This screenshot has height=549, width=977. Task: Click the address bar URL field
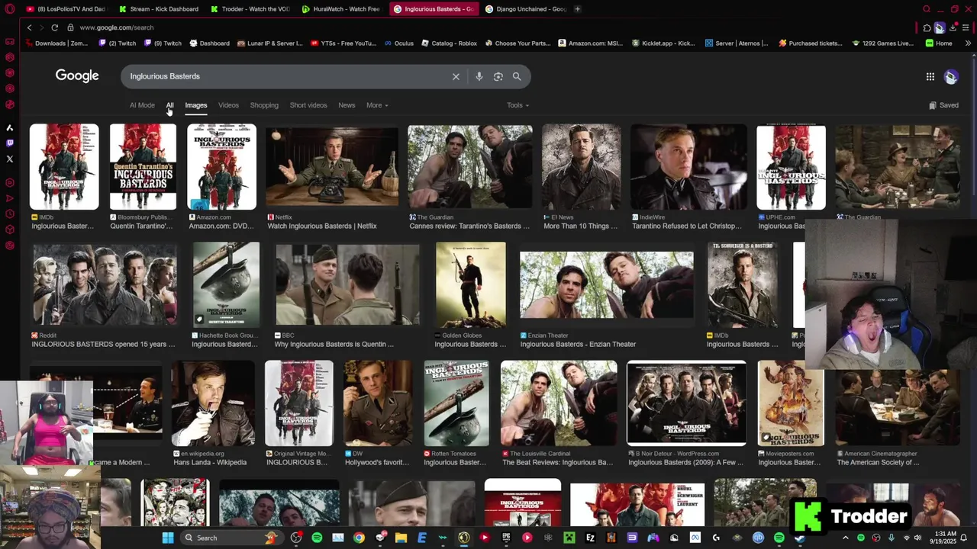click(488, 27)
